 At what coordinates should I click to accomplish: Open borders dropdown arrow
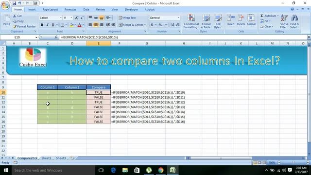pos(66,25)
